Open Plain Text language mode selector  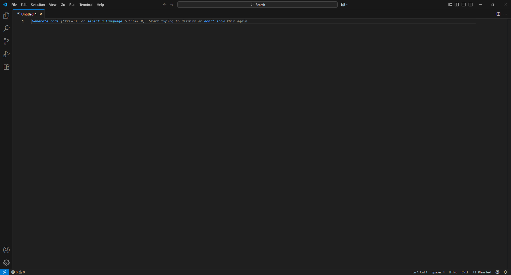[484, 272]
